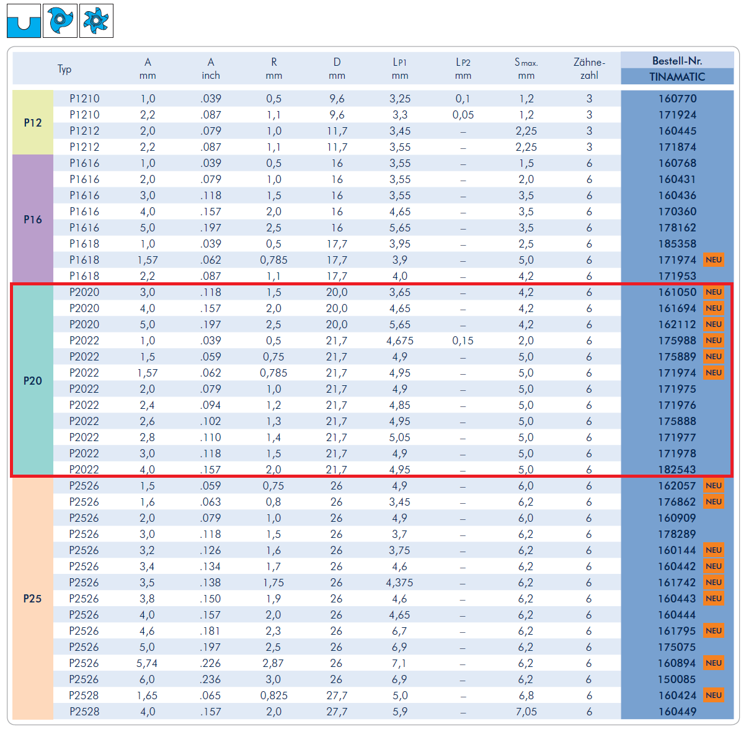Click the NEU badge beside order 161050
The height and width of the screenshot is (729, 741).
[x=713, y=292]
